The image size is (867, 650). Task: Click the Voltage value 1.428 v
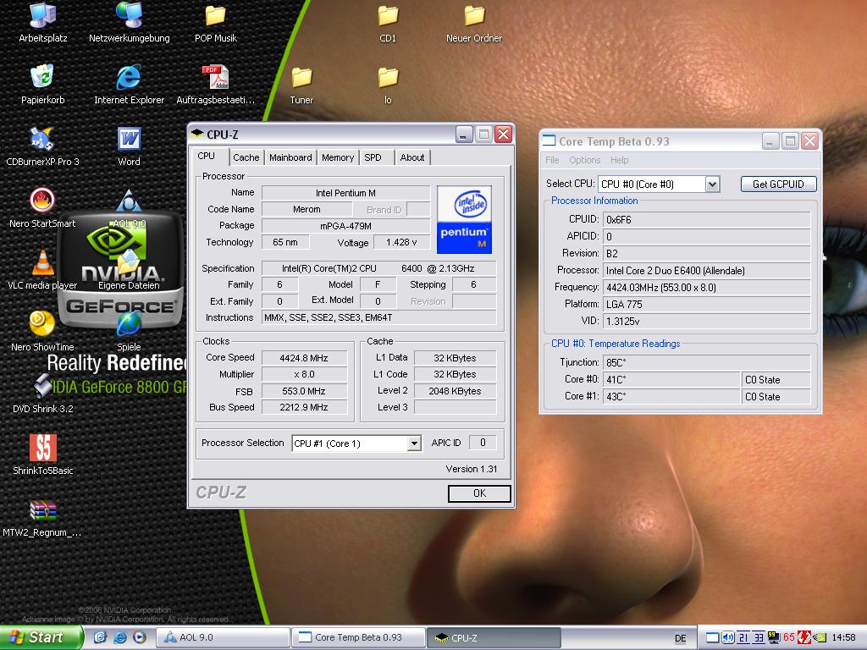(401, 242)
